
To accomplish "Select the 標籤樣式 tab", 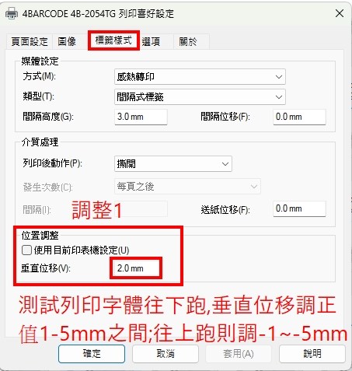I will click(x=113, y=40).
